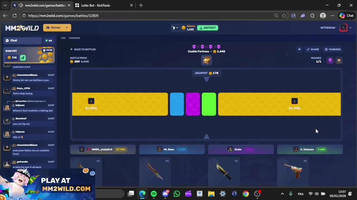Open the Copilot Chat button
Viewport: 357px width, 200px height.
(x=347, y=16)
